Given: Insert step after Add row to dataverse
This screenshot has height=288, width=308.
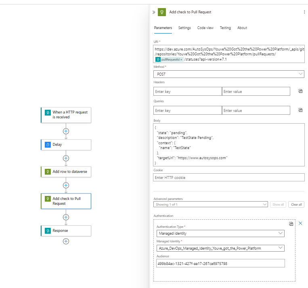Looking at the screenshot, I should [66, 185].
